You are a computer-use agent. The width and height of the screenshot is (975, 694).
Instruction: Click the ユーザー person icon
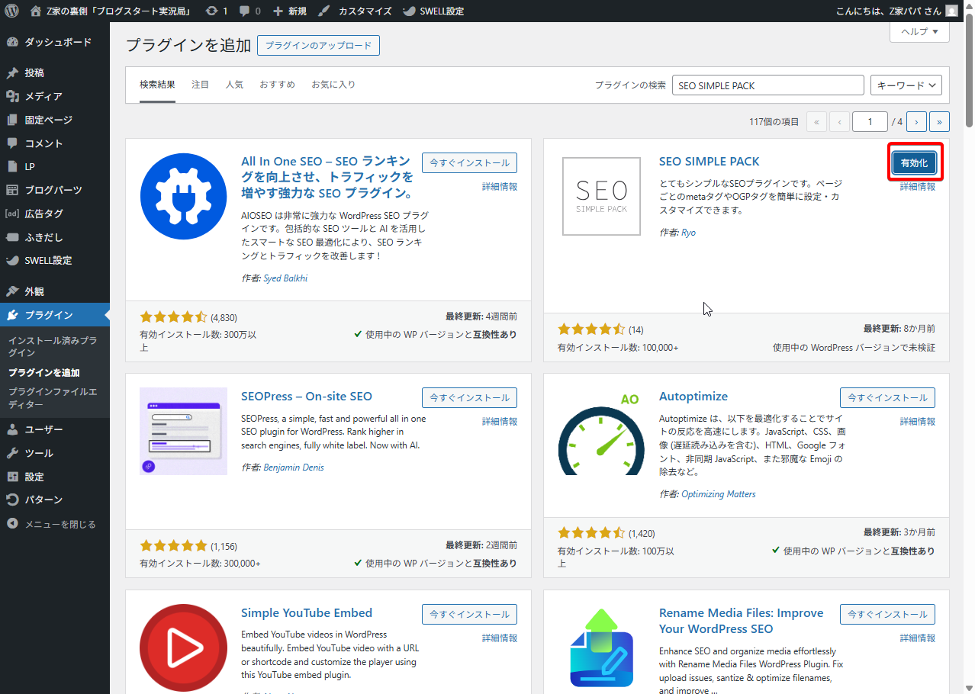coord(12,429)
